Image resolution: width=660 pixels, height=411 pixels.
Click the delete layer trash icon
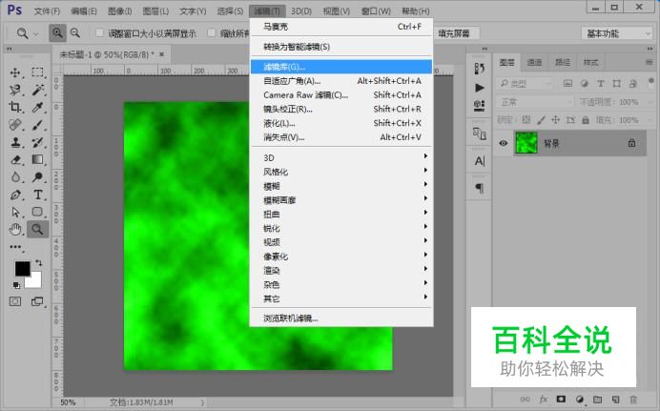pos(633,400)
